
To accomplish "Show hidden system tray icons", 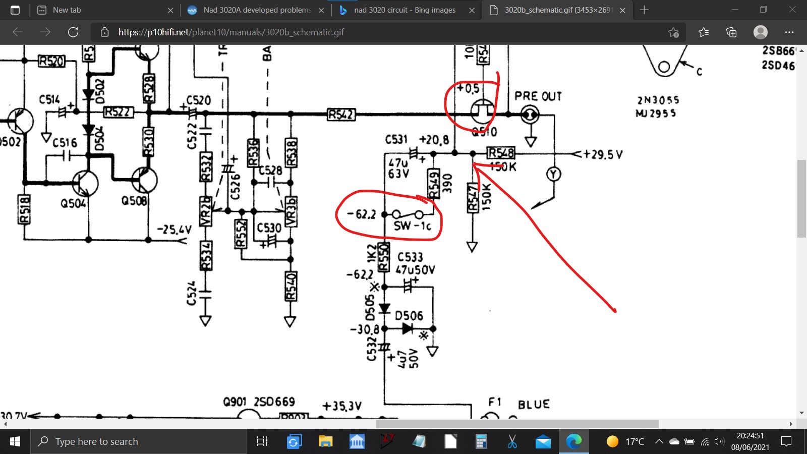I will coord(659,442).
